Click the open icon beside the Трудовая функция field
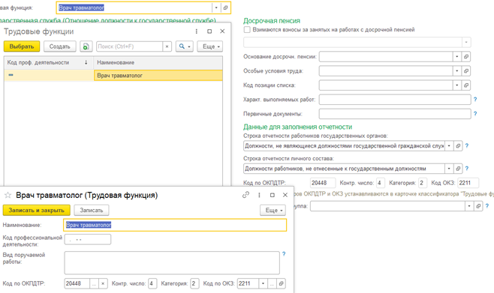 [225, 7]
